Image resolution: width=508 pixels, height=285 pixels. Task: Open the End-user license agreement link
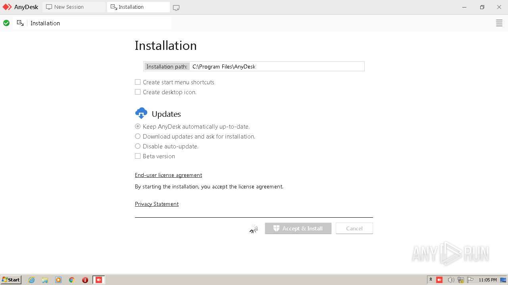168,175
